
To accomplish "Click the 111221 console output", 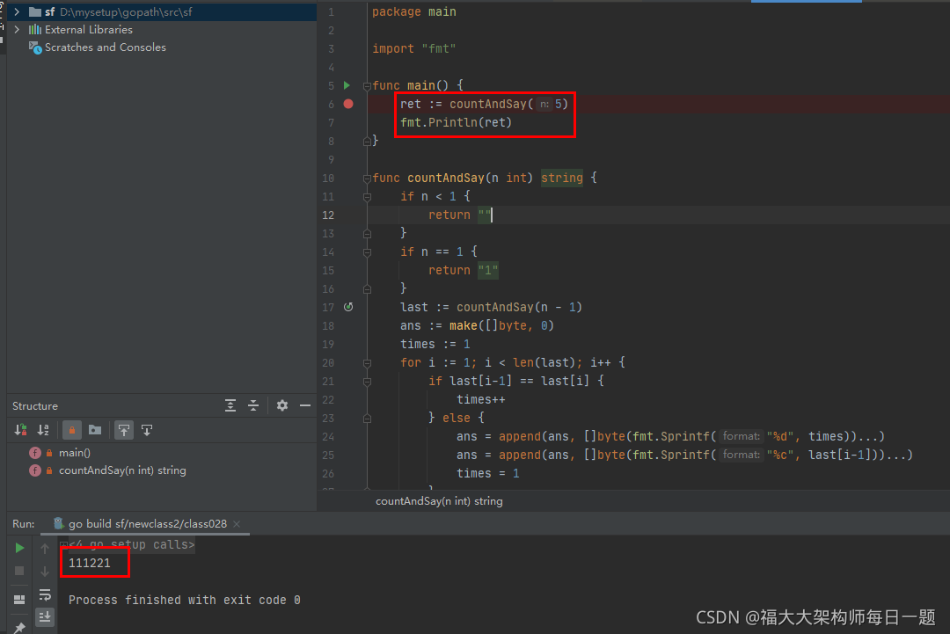I will (90, 563).
